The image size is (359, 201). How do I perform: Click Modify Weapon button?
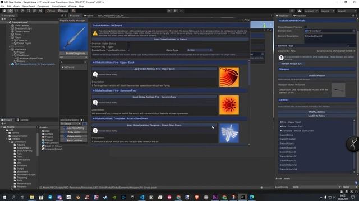click(316, 76)
